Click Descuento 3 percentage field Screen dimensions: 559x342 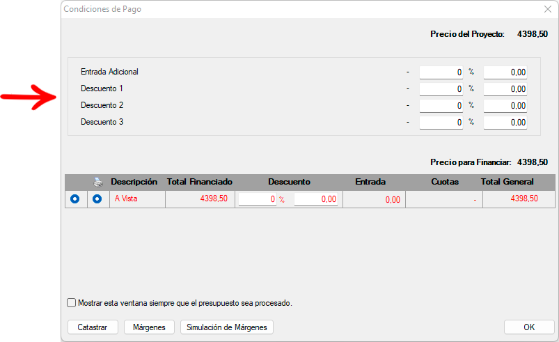[441, 123]
